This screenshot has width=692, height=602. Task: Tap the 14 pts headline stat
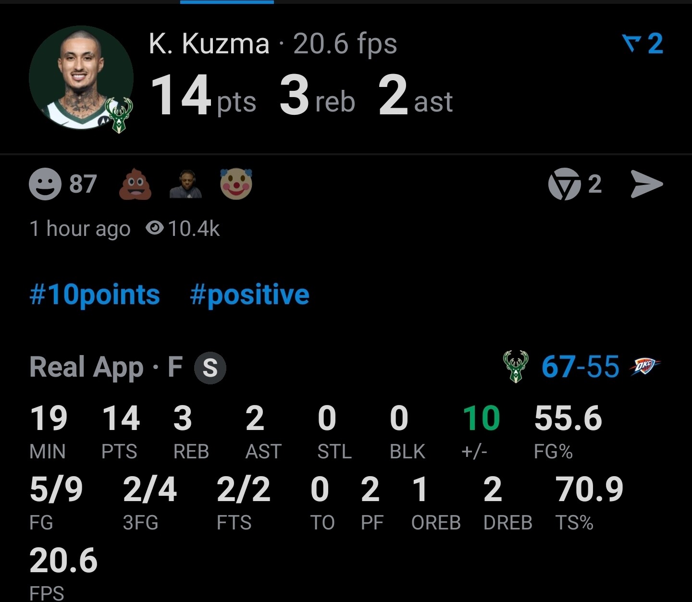click(203, 96)
